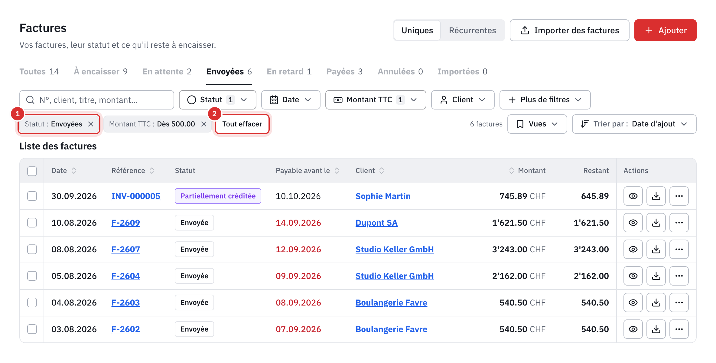View invoice F-2604 with the eye icon
The width and height of the screenshot is (716, 363).
[x=633, y=276]
